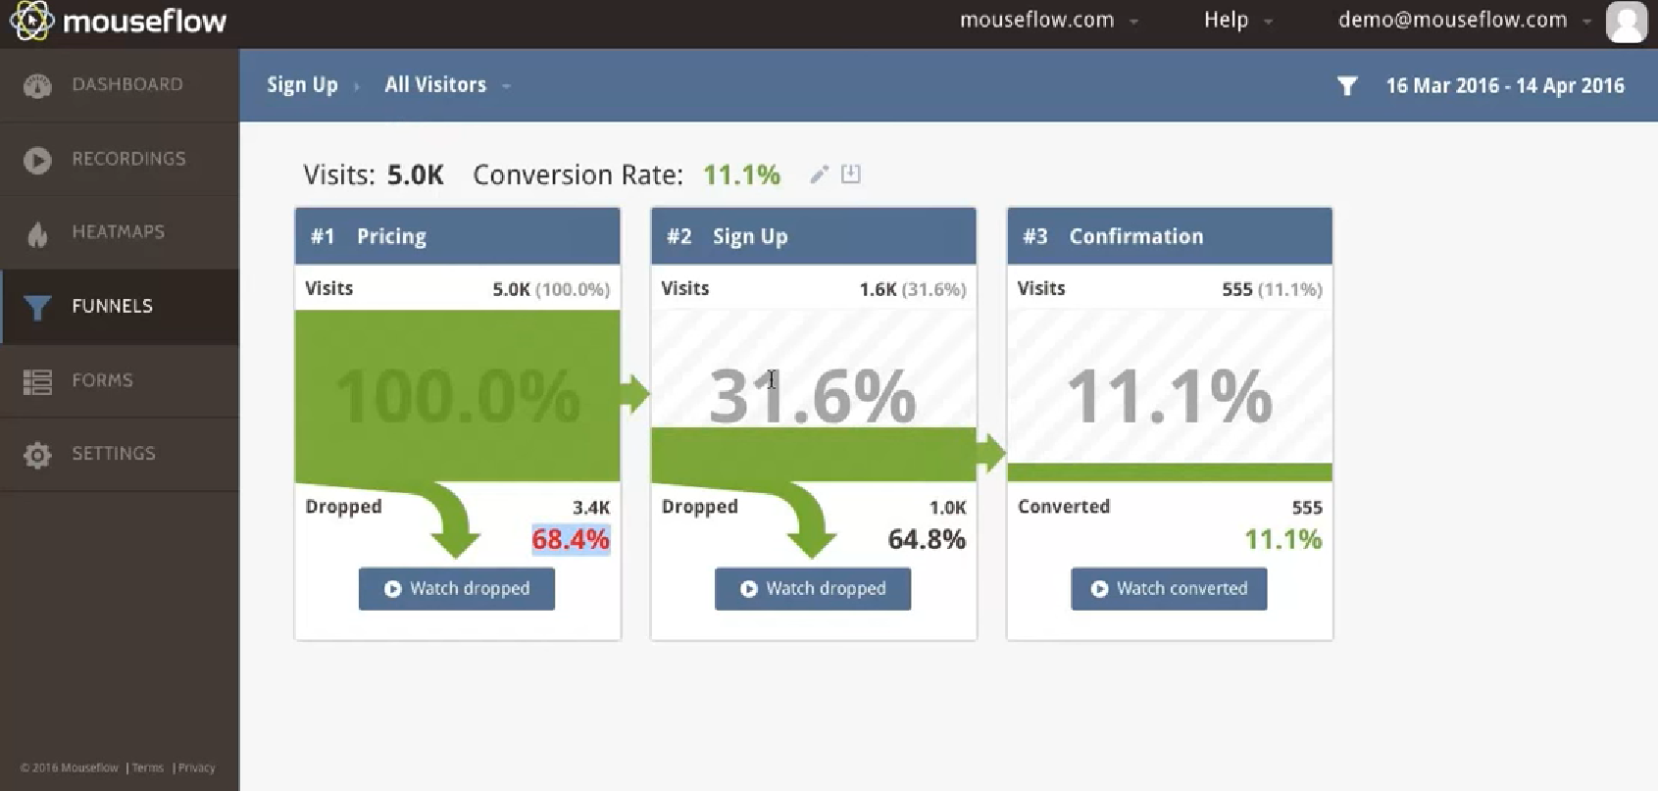Viewport: 1658px width, 791px height.
Task: Click the 5.0K (100.0%) visits value
Action: 551,289
